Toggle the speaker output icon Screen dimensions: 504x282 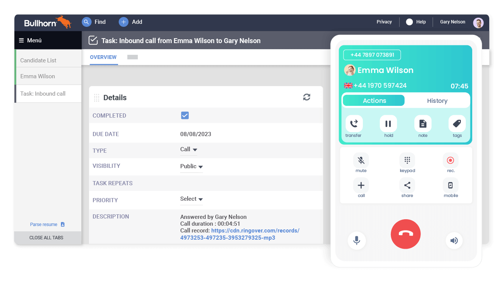coord(454,241)
